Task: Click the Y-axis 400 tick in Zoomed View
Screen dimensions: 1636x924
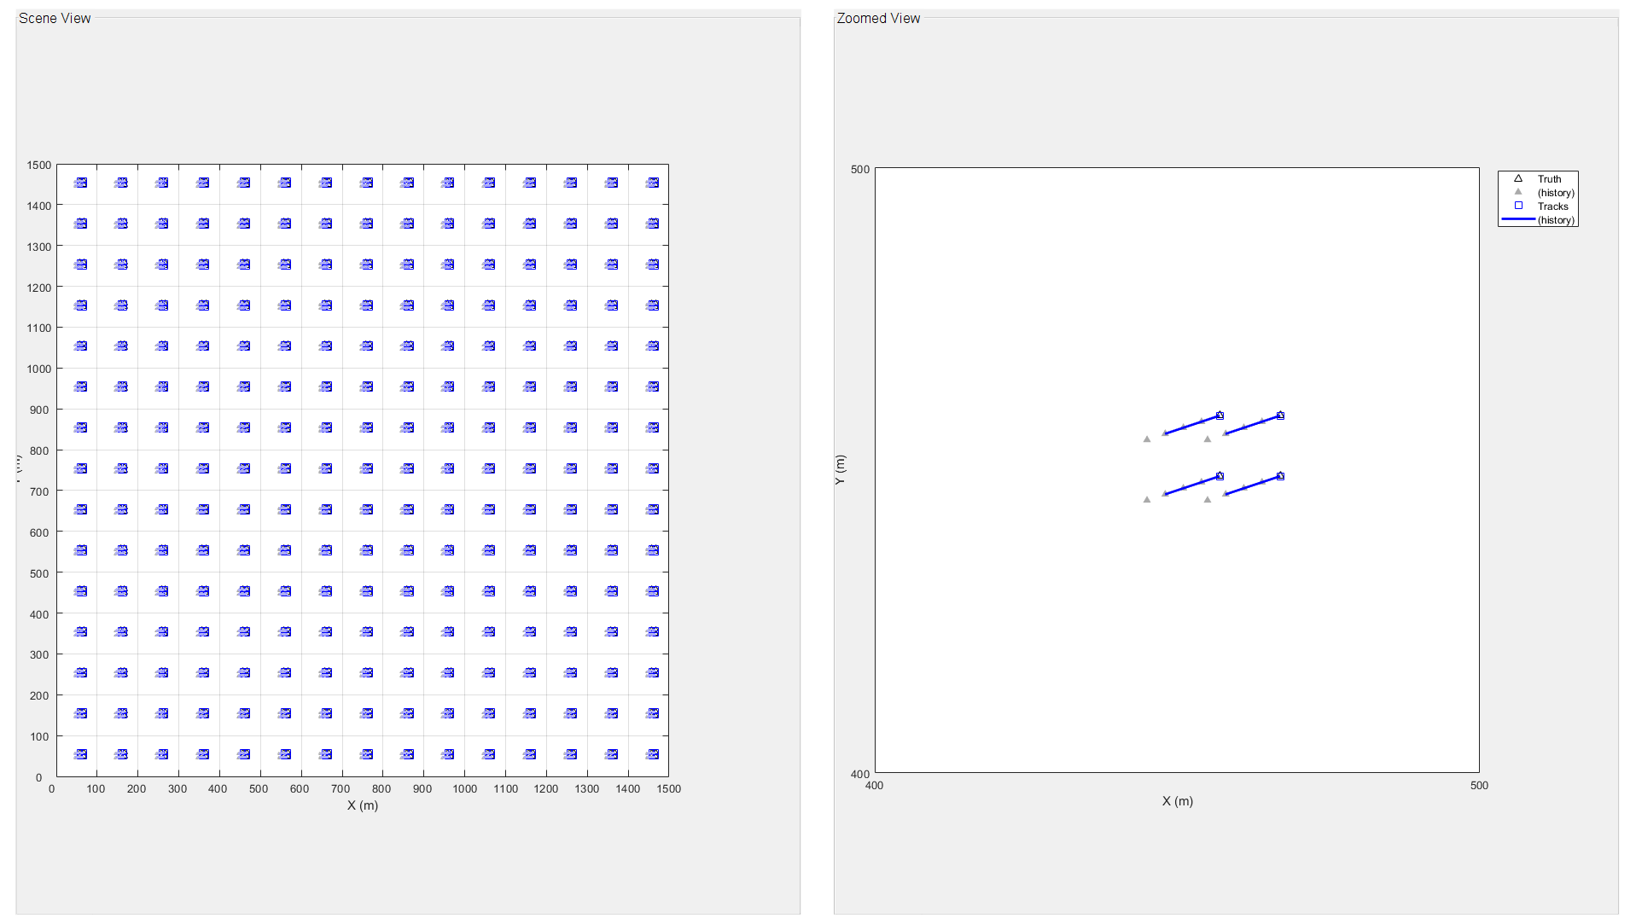Action: (x=860, y=775)
